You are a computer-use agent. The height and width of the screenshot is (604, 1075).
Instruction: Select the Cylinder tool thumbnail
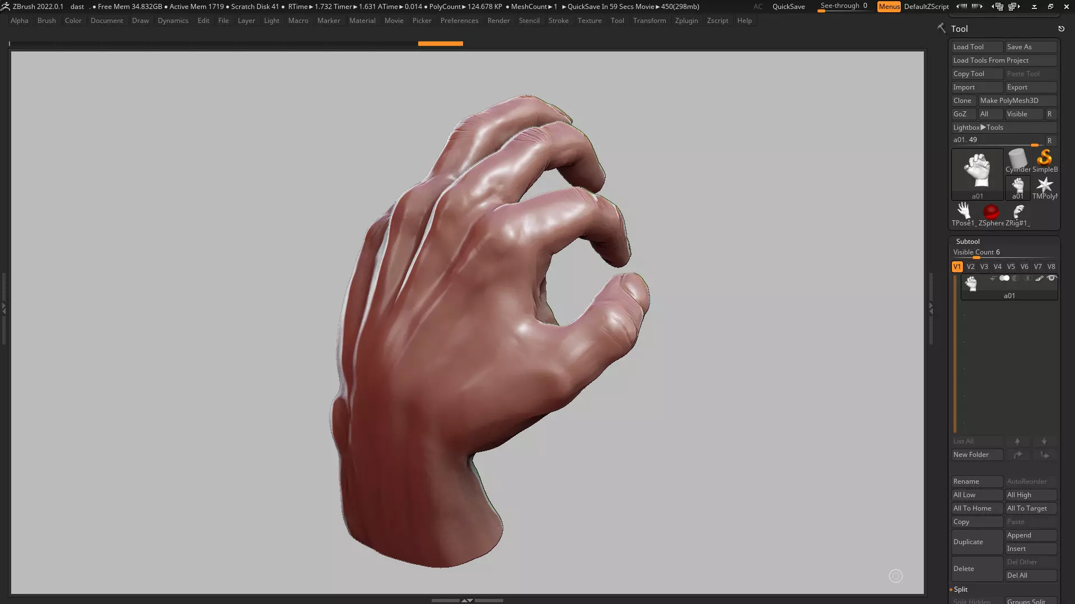tap(1018, 161)
